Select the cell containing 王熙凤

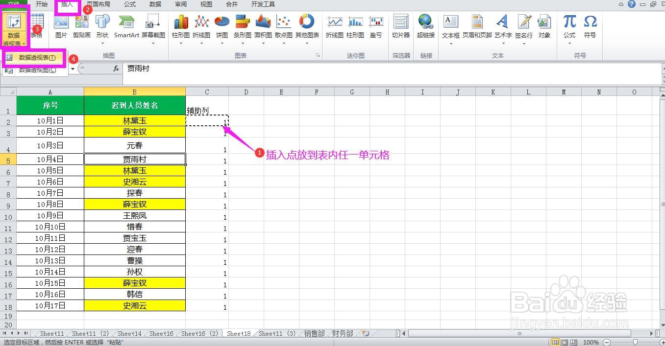[135, 216]
